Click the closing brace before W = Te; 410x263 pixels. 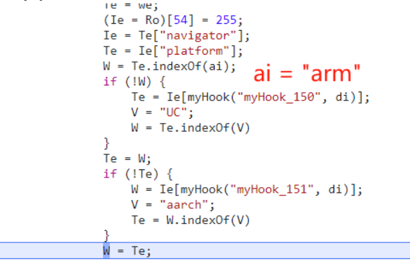[106, 236]
